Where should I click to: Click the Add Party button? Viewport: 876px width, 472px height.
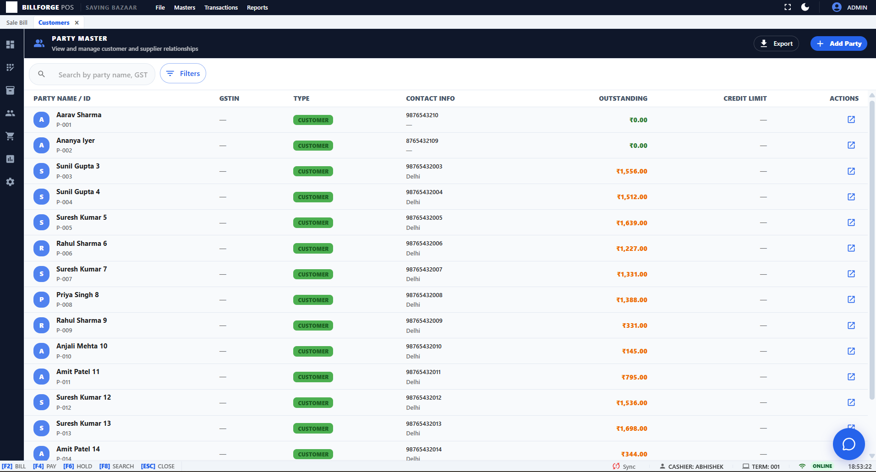pos(838,43)
